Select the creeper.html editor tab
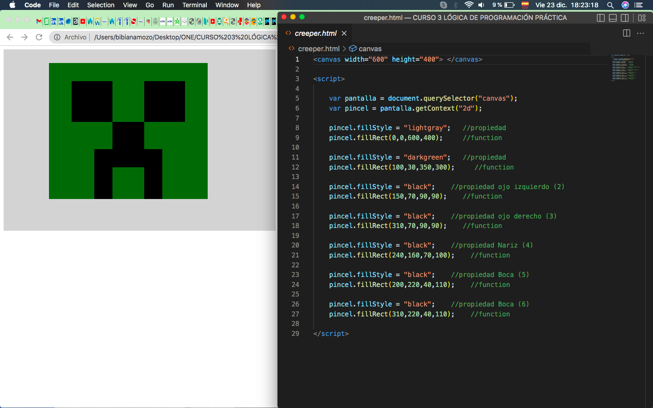 (316, 34)
